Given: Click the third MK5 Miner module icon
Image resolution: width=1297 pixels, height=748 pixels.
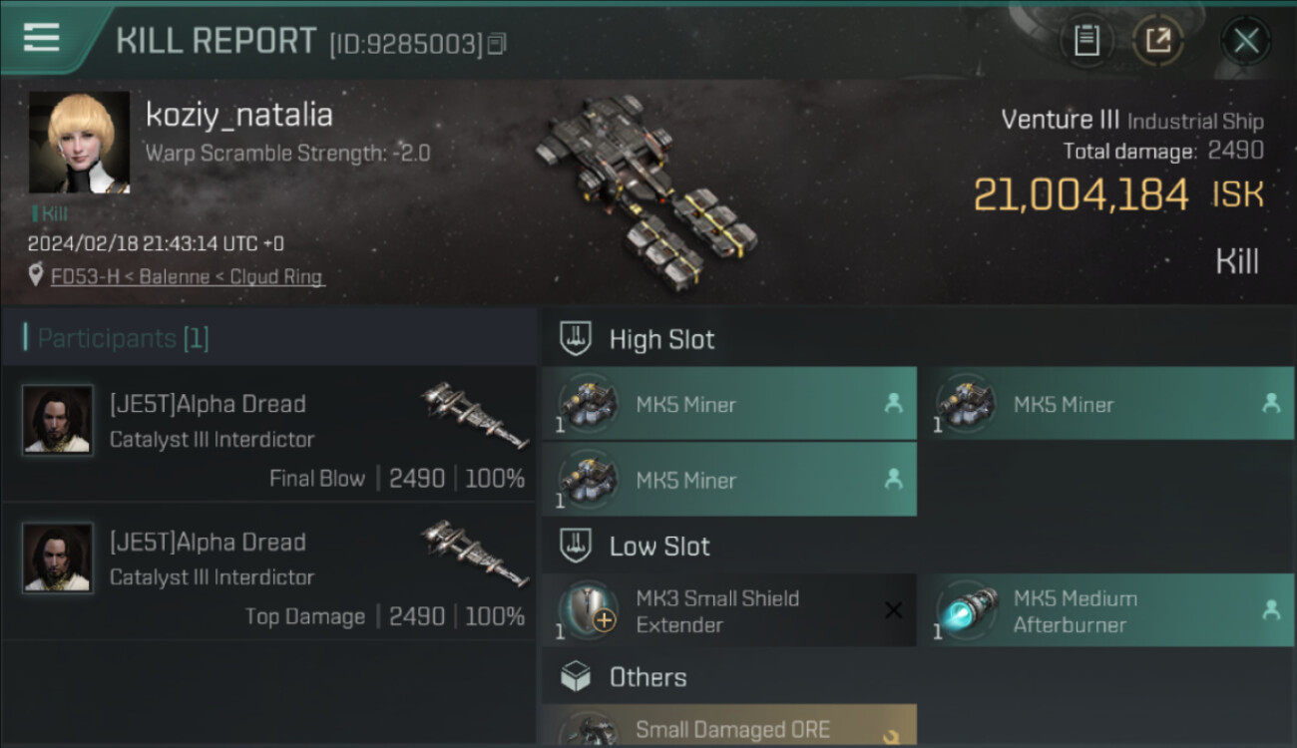Looking at the screenshot, I should pyautogui.click(x=590, y=479).
